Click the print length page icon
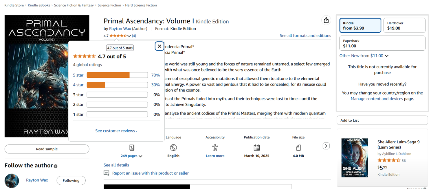 [132, 148]
